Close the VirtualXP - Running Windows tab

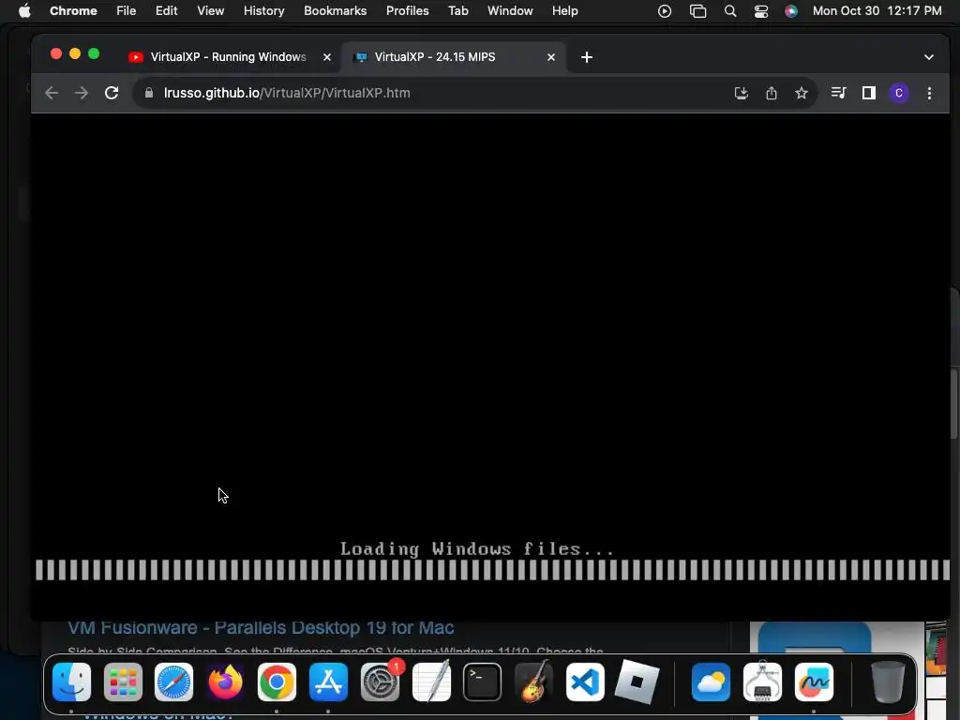click(x=327, y=57)
